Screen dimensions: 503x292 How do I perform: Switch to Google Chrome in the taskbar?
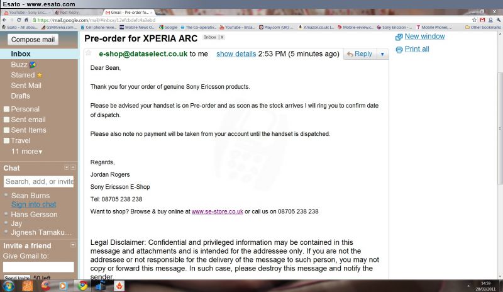pos(82,286)
